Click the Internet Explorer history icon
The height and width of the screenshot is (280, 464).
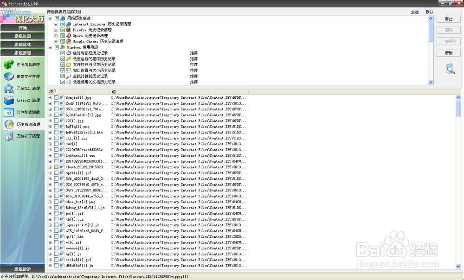point(69,24)
